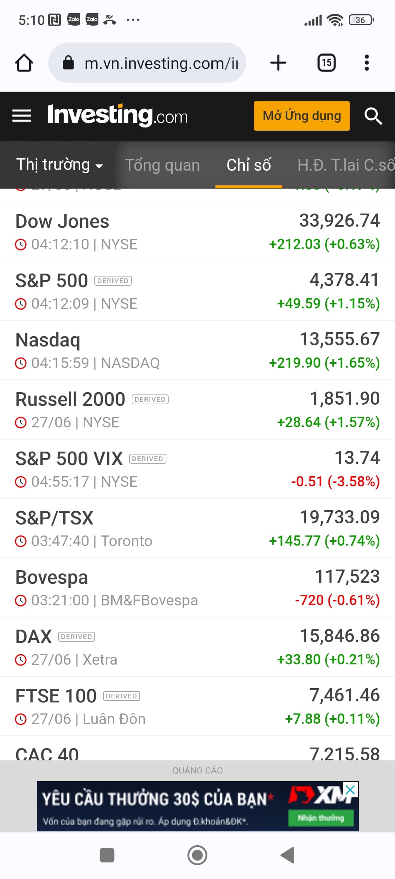Tap the search magnifier icon

pos(373,116)
